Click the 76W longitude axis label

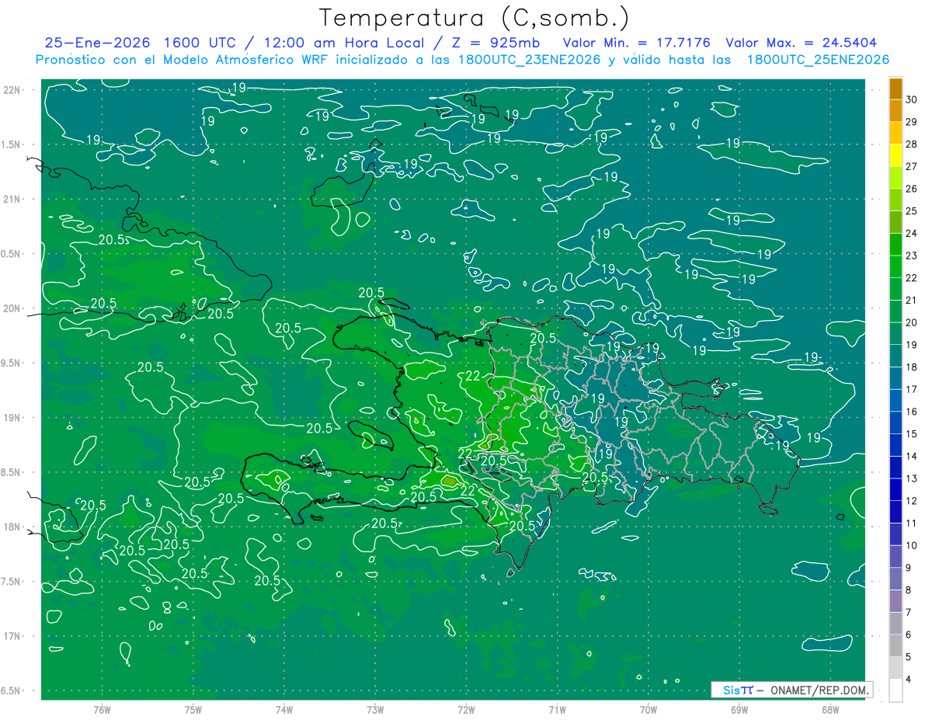pyautogui.click(x=102, y=709)
